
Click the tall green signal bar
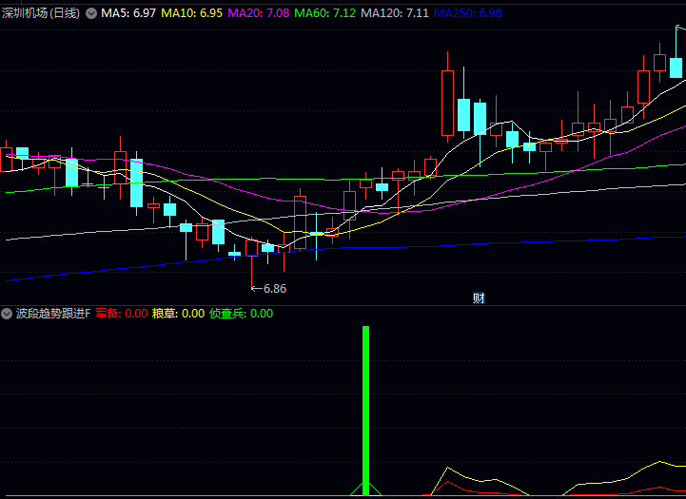[364, 409]
